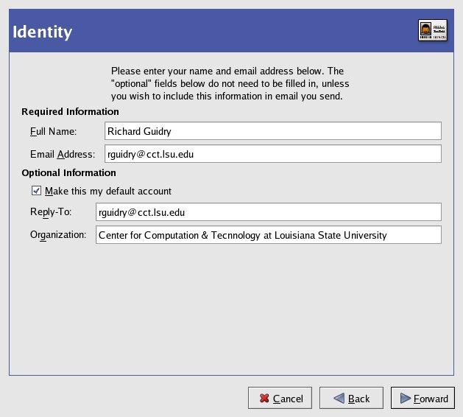This screenshot has width=463, height=417.
Task: Click the Evolution icon in the Identity header
Action: click(x=427, y=31)
